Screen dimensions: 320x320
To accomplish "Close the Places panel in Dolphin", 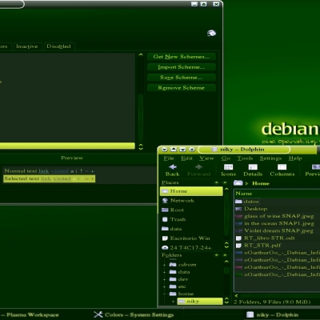I will point(225,182).
